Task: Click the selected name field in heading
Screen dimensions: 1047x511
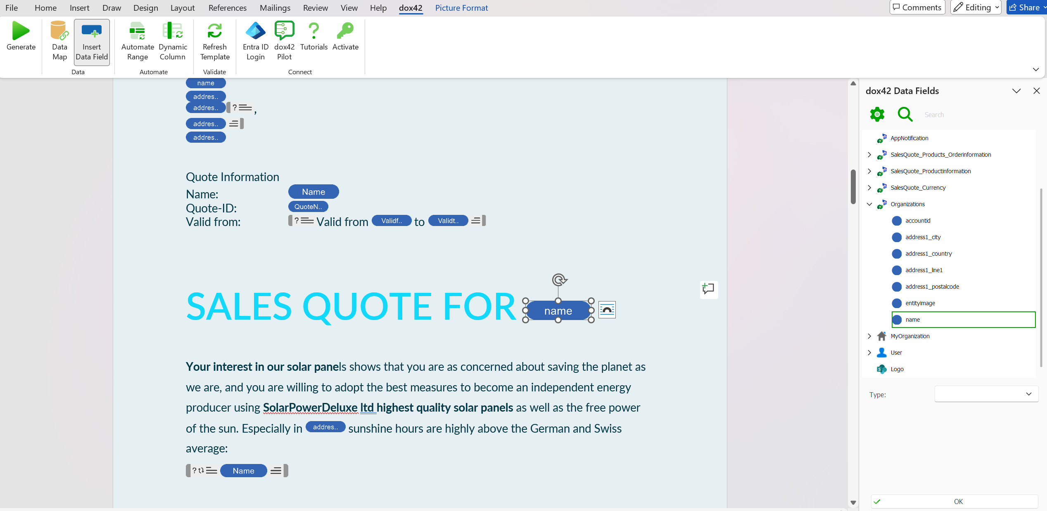Action: (558, 311)
